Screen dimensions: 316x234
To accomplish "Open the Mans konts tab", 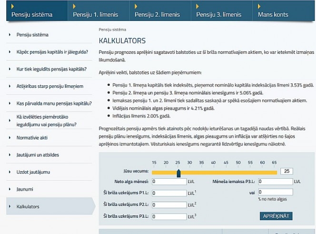I will 274,14.
